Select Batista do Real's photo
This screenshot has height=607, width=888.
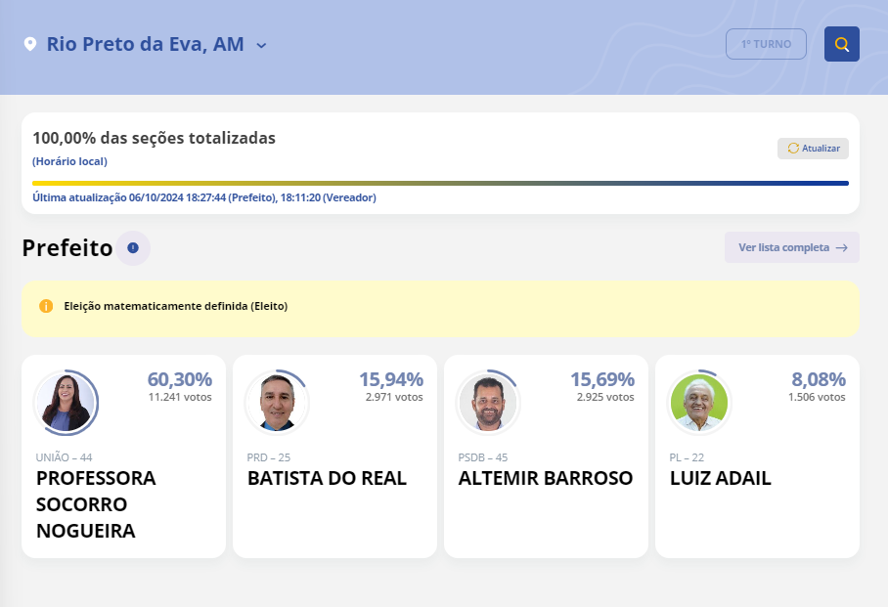pos(278,403)
